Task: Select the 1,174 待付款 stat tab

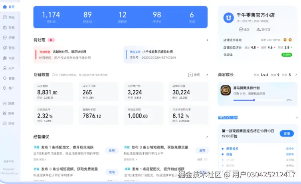Action: pyautogui.click(x=51, y=17)
